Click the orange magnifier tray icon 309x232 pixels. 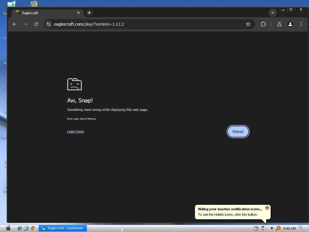278,228
